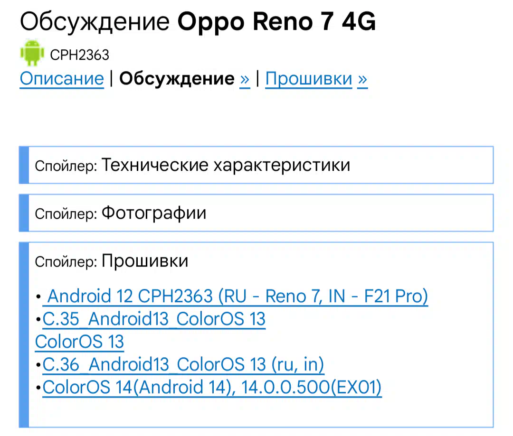Click the » arrow after Обсуждение
Screen dimensions: 513x436
click(x=245, y=79)
